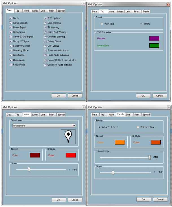Select the Plain Text format radio

coord(102,24)
